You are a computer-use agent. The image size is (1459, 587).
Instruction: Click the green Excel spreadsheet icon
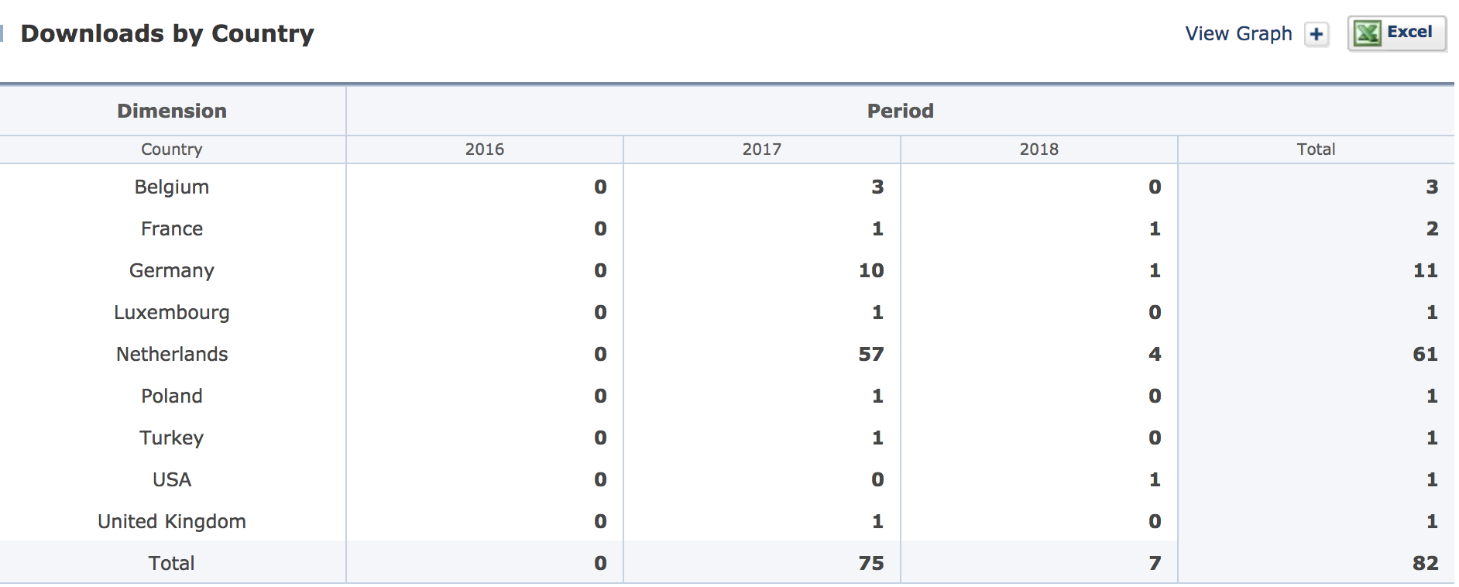pos(1367,33)
